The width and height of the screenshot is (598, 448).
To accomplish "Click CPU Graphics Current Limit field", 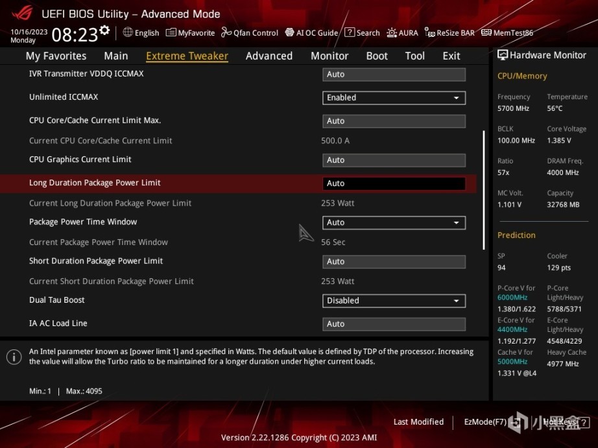I will click(394, 160).
